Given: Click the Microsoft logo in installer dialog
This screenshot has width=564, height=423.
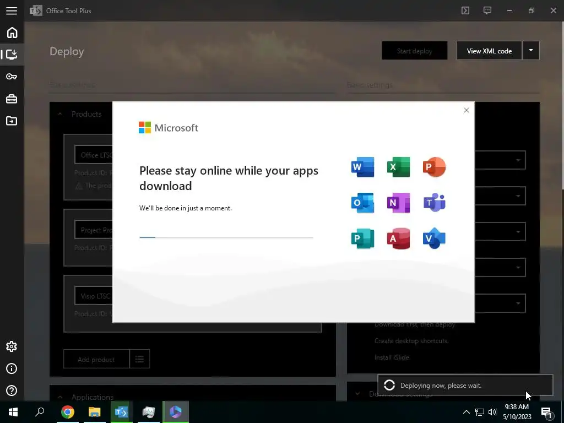Looking at the screenshot, I should [x=169, y=128].
